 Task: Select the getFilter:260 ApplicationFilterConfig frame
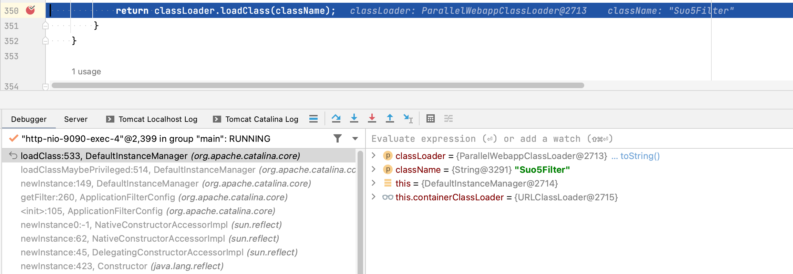(x=178, y=197)
